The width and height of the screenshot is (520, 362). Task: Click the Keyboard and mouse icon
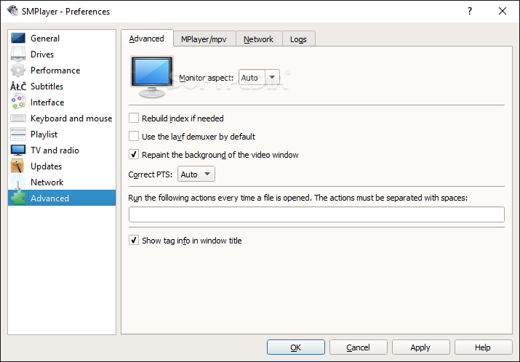(18, 118)
